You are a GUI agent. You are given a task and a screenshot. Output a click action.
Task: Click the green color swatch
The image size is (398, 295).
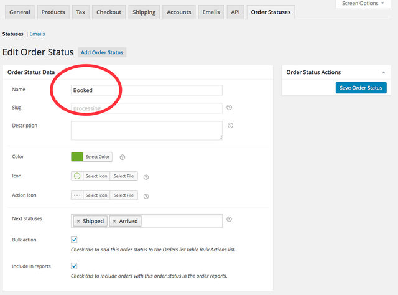tap(77, 157)
